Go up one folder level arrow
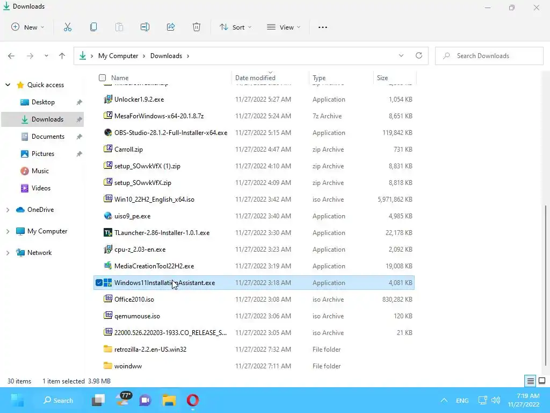 tap(62, 56)
